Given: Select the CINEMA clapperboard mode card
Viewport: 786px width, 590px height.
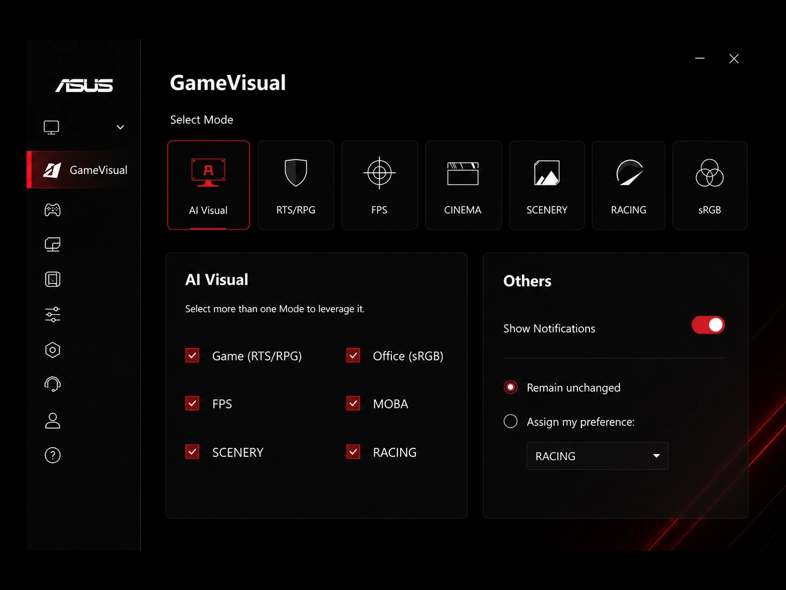Looking at the screenshot, I should click(x=463, y=185).
